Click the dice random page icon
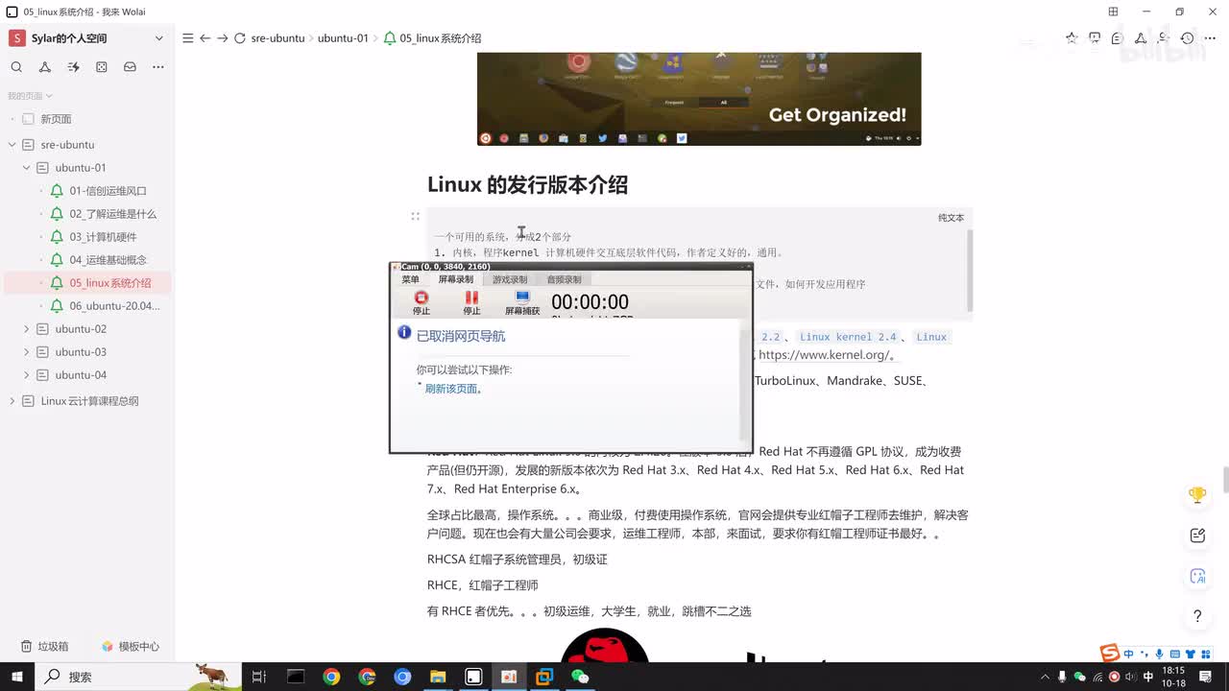This screenshot has height=691, width=1229. (102, 67)
